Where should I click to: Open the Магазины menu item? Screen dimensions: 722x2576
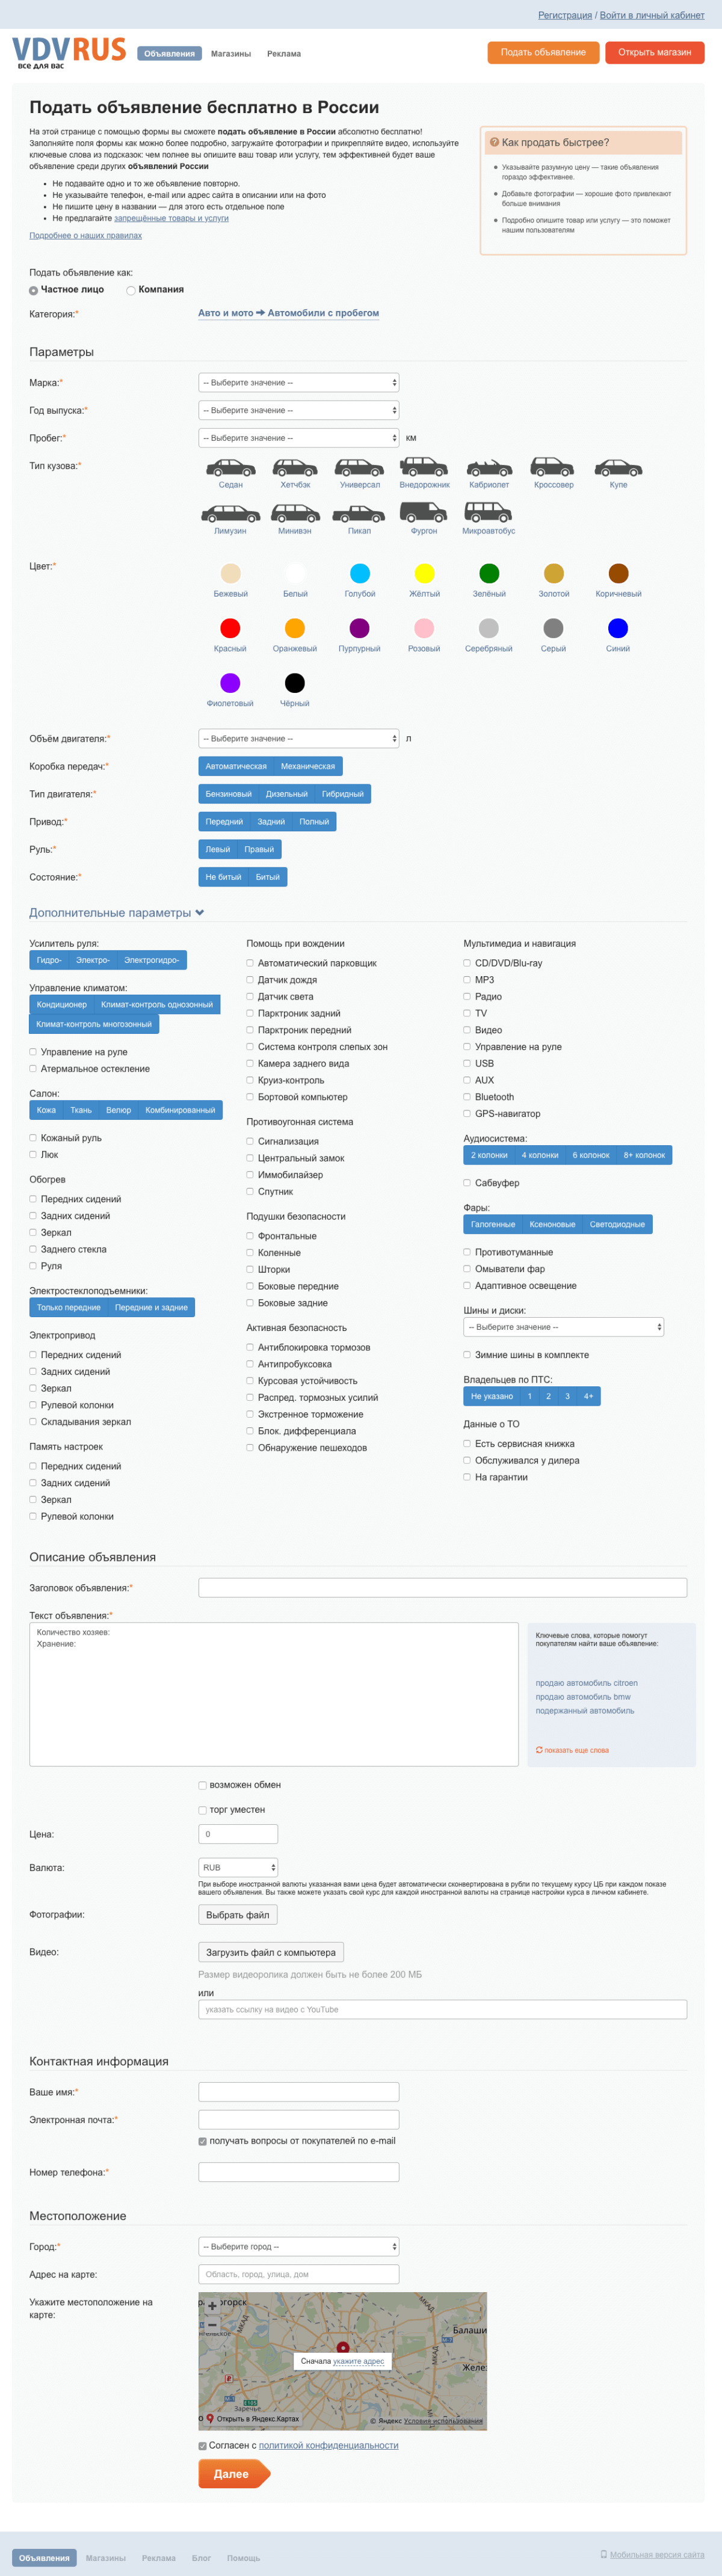pyautogui.click(x=231, y=54)
